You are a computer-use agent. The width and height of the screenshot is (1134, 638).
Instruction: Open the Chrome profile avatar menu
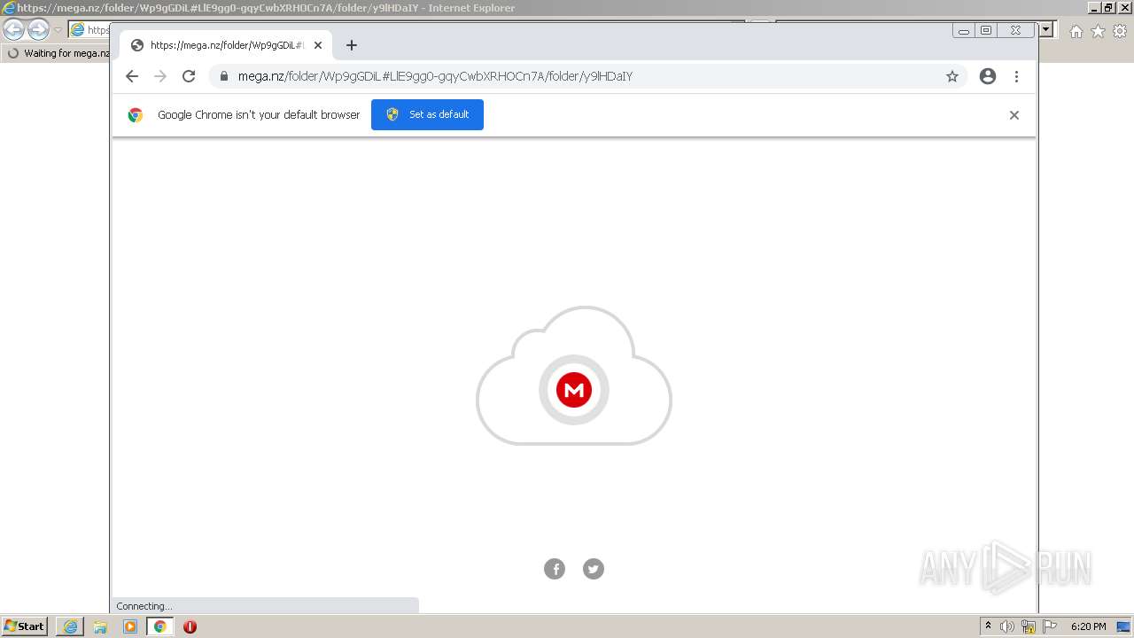point(988,76)
